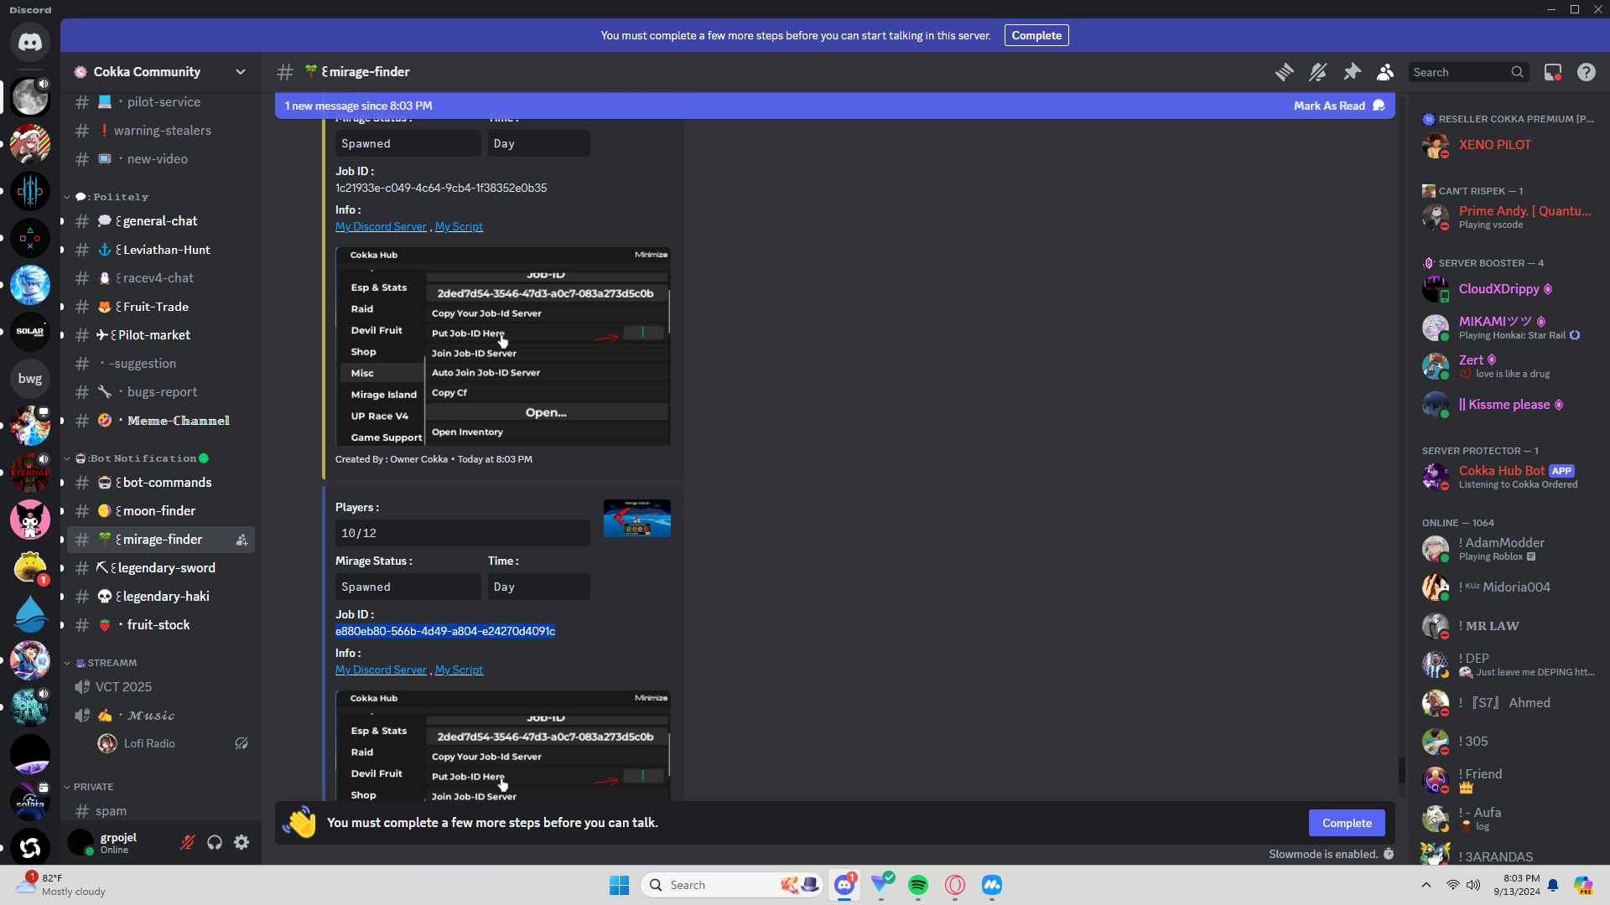The image size is (1610, 905).
Task: Open Spotify from the taskbar
Action: (x=918, y=885)
